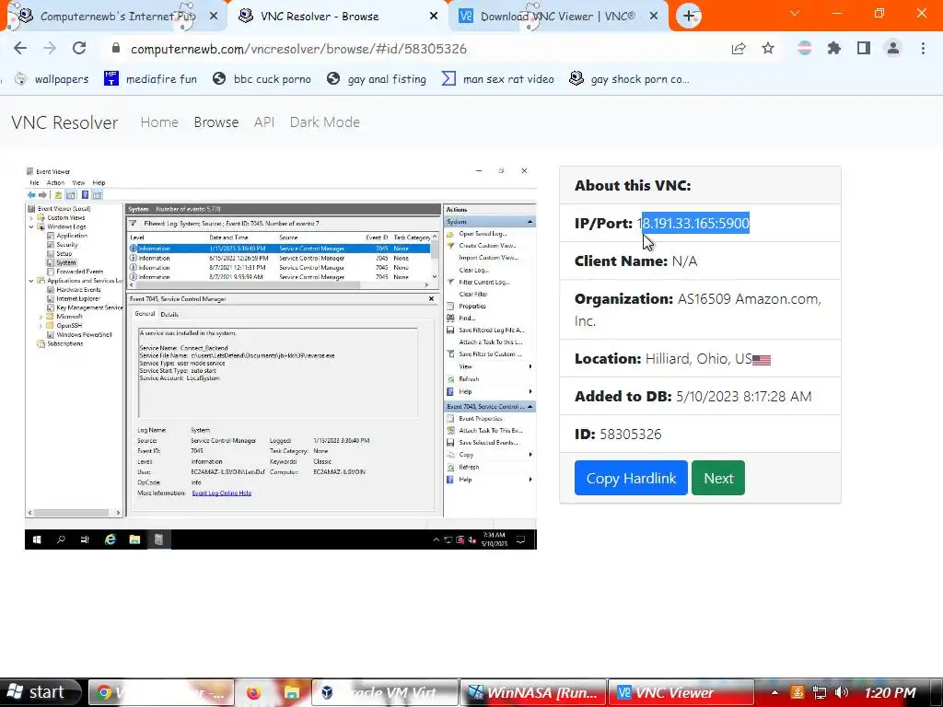This screenshot has width=943, height=707.
Task: Open the extensions puzzle icon
Action: (x=834, y=48)
